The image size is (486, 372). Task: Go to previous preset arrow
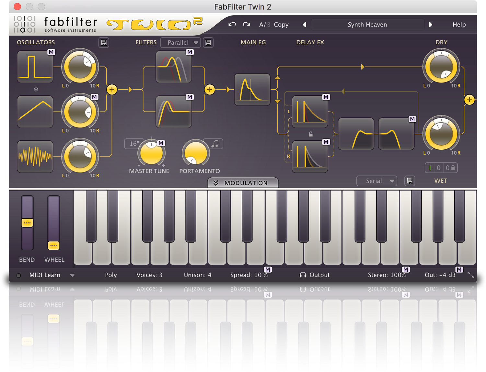[x=304, y=25]
